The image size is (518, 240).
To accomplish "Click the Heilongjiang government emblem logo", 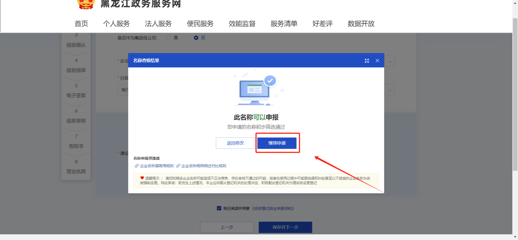I will pyautogui.click(x=85, y=4).
